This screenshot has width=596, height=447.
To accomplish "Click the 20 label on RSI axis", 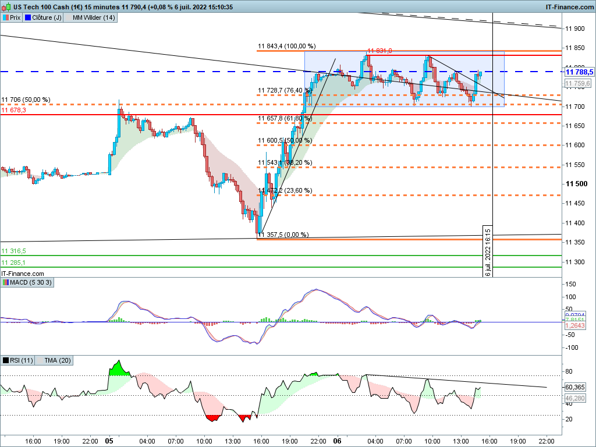I will pyautogui.click(x=569, y=419).
